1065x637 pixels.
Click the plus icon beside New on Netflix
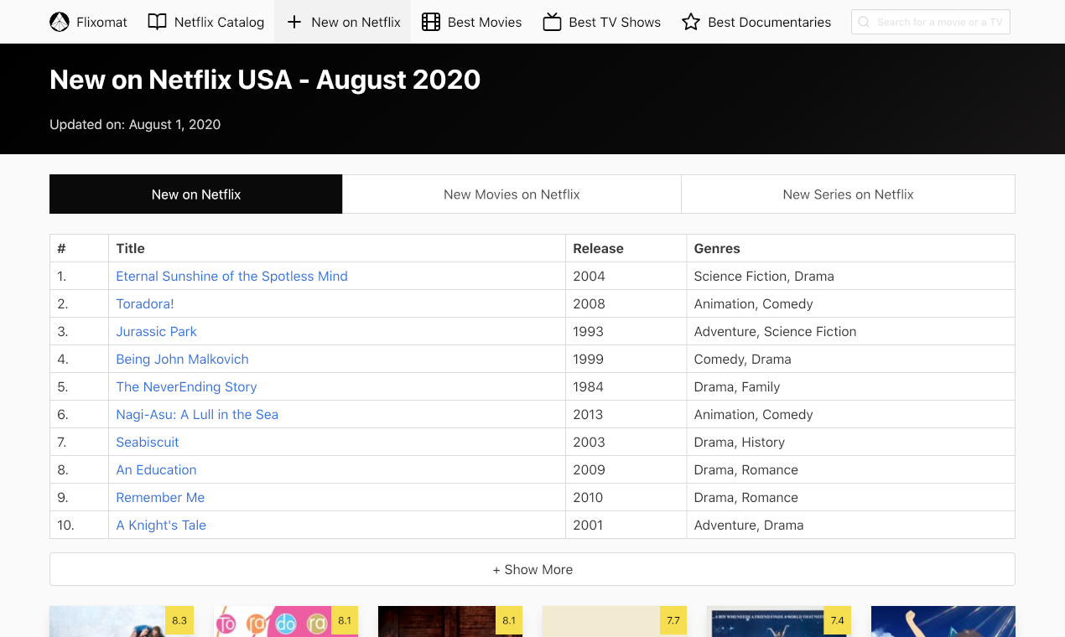[x=294, y=22]
